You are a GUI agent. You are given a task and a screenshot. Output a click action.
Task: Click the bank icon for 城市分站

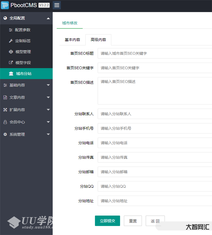click(x=11, y=74)
